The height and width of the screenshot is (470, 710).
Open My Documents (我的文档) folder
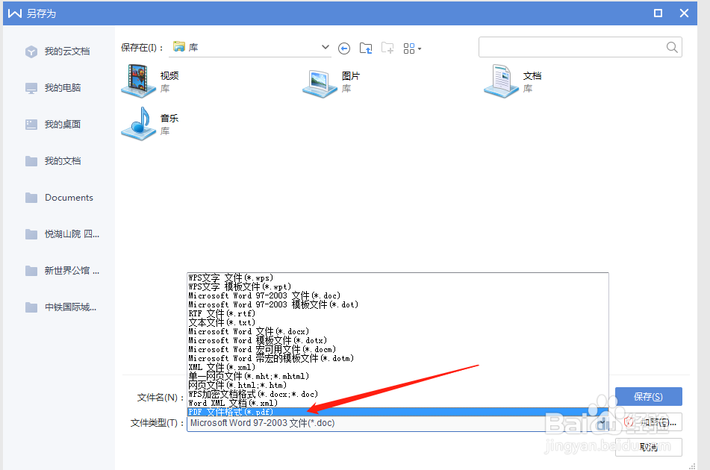(x=53, y=161)
